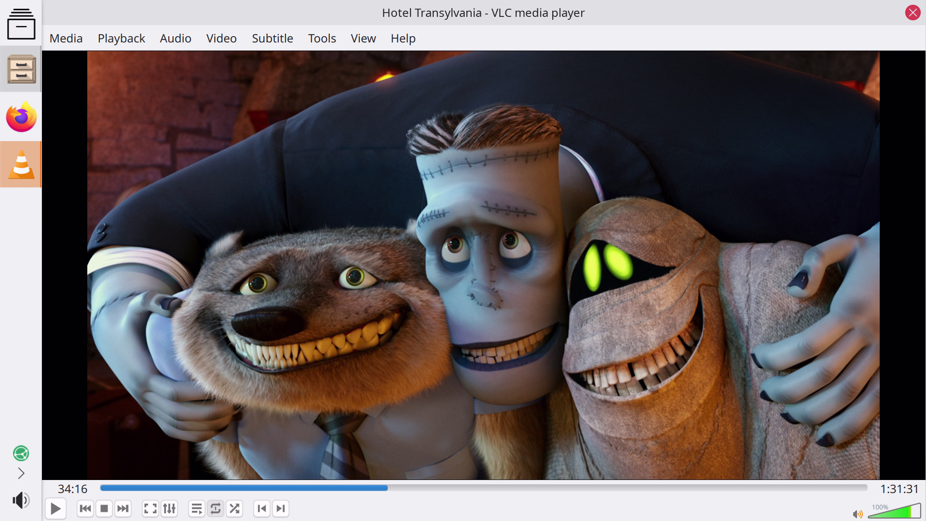This screenshot has width=926, height=521.
Task: Toggle random shuffle playback
Action: point(234,508)
